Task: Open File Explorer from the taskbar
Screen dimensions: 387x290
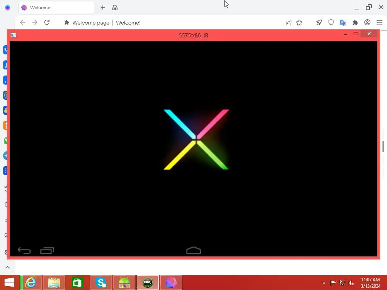Action: click(x=54, y=282)
